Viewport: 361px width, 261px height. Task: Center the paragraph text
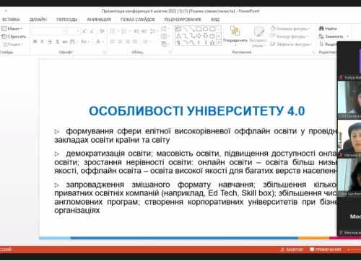tap(120, 42)
